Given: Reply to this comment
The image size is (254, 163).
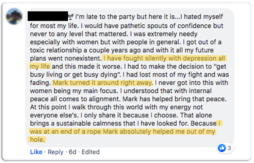Looking at the screenshot, I should click(56, 152).
